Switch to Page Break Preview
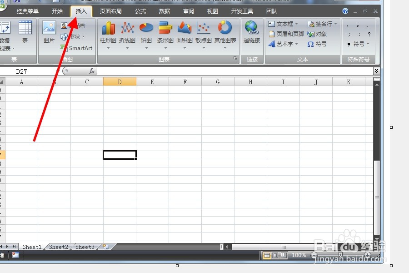 pos(284,255)
